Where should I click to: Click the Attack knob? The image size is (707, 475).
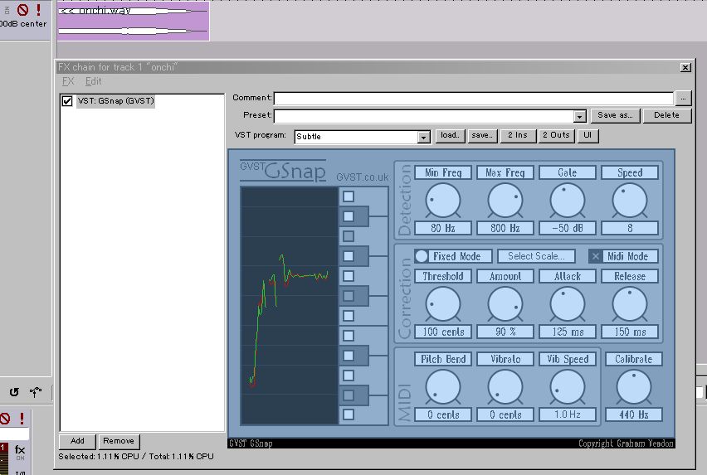568,304
